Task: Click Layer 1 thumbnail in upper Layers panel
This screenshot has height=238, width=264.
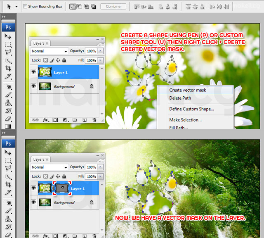Action: [45, 72]
